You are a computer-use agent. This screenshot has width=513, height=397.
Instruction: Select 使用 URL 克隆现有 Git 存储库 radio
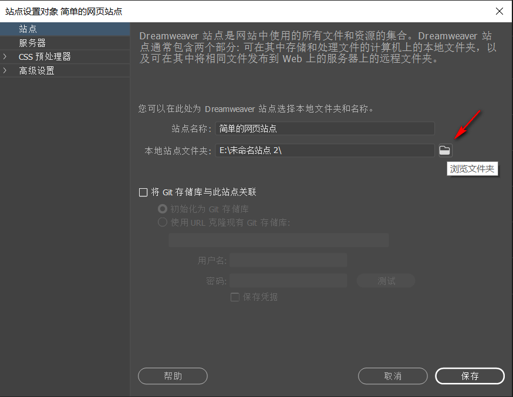[x=162, y=222]
